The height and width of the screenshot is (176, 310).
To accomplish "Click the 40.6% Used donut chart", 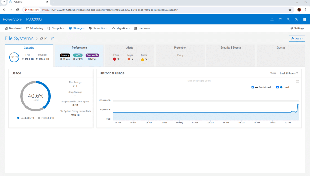I will (x=36, y=96).
